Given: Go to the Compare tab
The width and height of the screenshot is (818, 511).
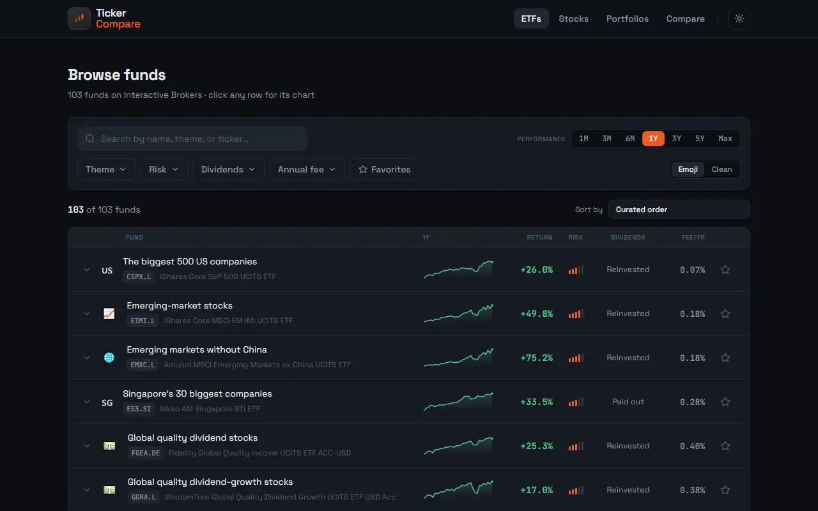Looking at the screenshot, I should coord(685,19).
